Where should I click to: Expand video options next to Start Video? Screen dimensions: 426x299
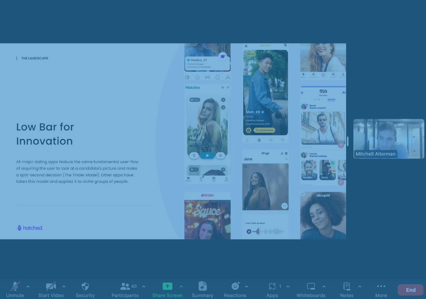tap(64, 286)
